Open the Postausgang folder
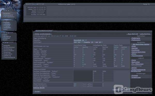The height and width of the screenshot is (96, 155). click(x=136, y=40)
